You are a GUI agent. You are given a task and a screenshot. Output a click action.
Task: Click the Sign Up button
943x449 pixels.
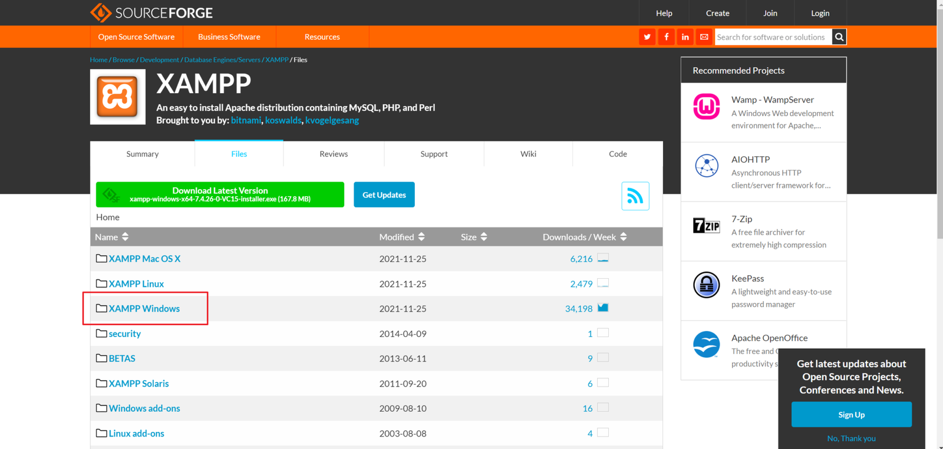852,415
